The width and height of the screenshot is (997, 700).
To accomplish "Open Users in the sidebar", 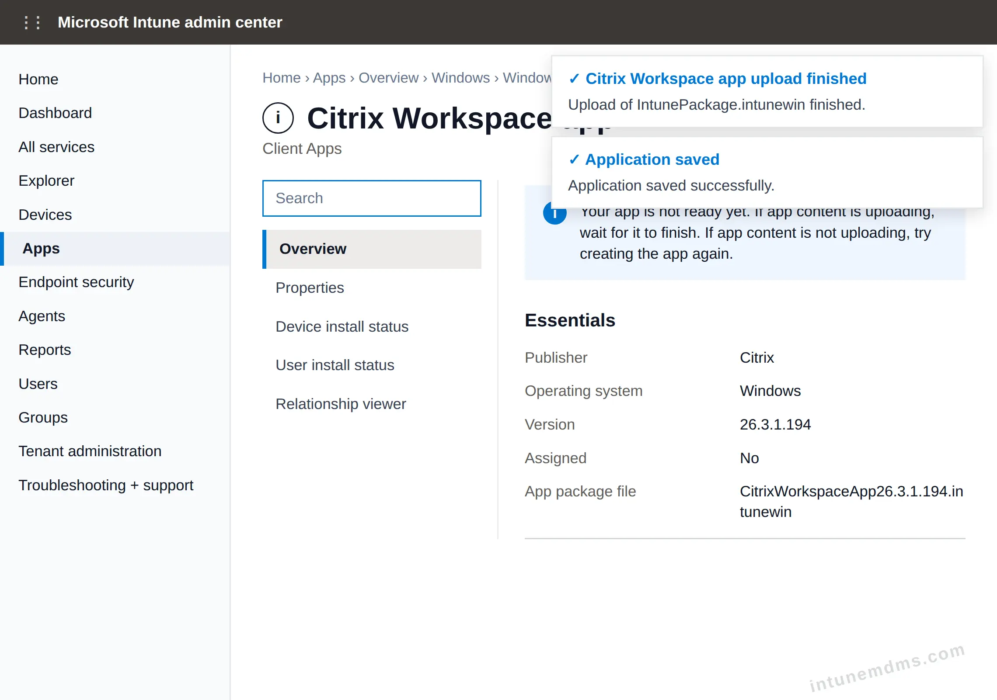I will coord(115,384).
